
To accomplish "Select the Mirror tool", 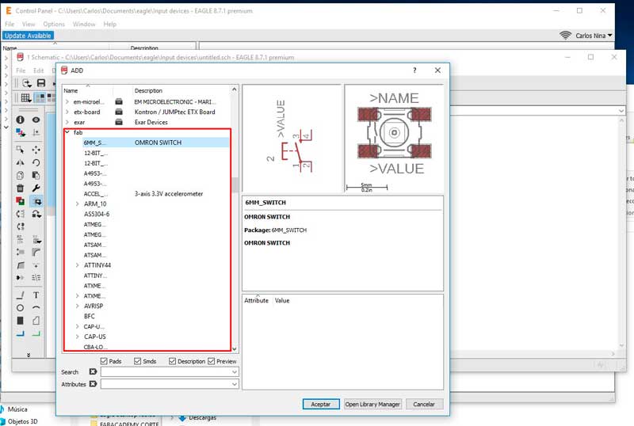I will pos(20,162).
